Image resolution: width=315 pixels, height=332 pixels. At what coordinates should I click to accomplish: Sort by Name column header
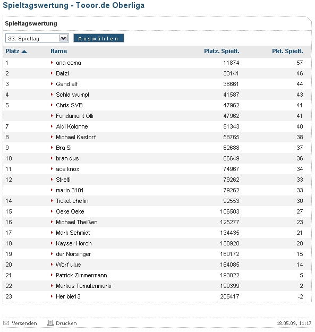tap(58, 51)
